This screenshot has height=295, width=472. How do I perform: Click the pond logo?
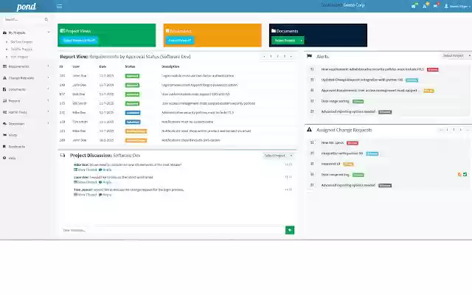coord(27,7)
